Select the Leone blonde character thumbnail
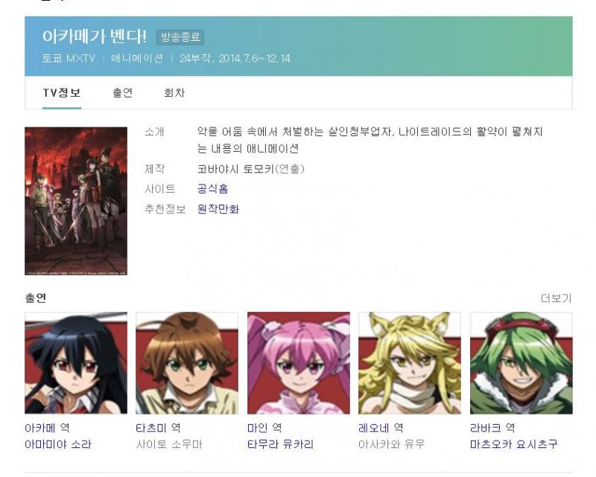The image size is (596, 477). tap(410, 363)
